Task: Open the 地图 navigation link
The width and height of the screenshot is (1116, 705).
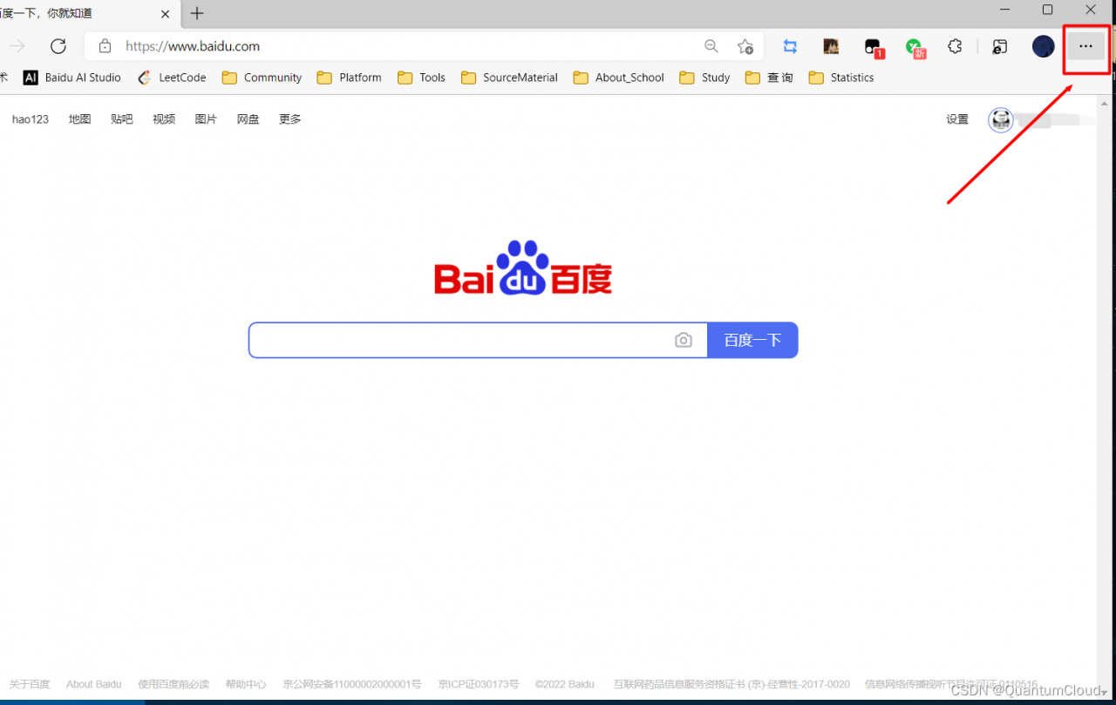Action: 80,119
